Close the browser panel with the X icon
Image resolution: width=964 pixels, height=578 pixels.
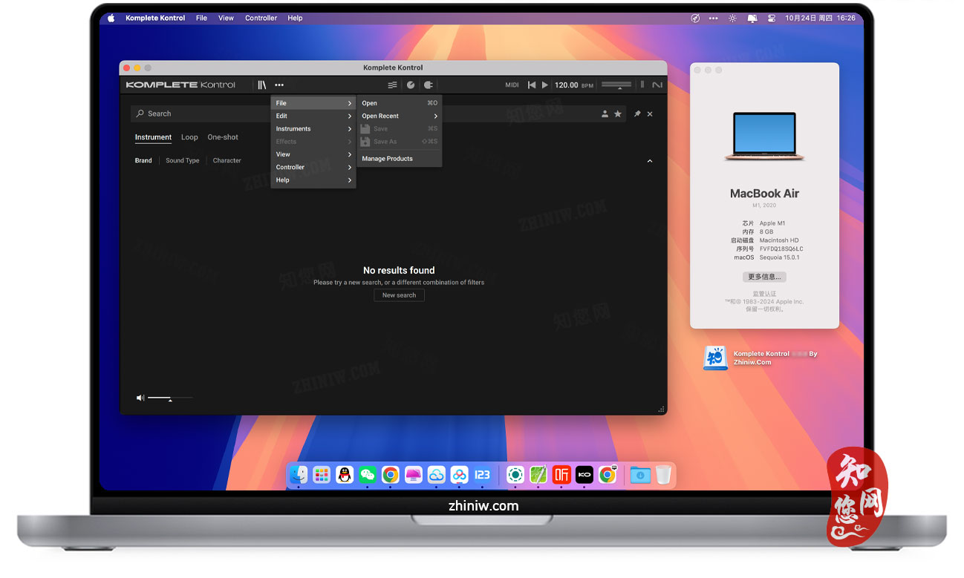(650, 114)
